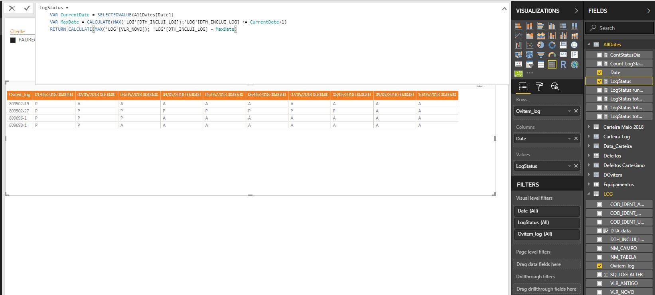This screenshot has width=655, height=295.
Task: Select the line chart visualization
Action: [519, 35]
